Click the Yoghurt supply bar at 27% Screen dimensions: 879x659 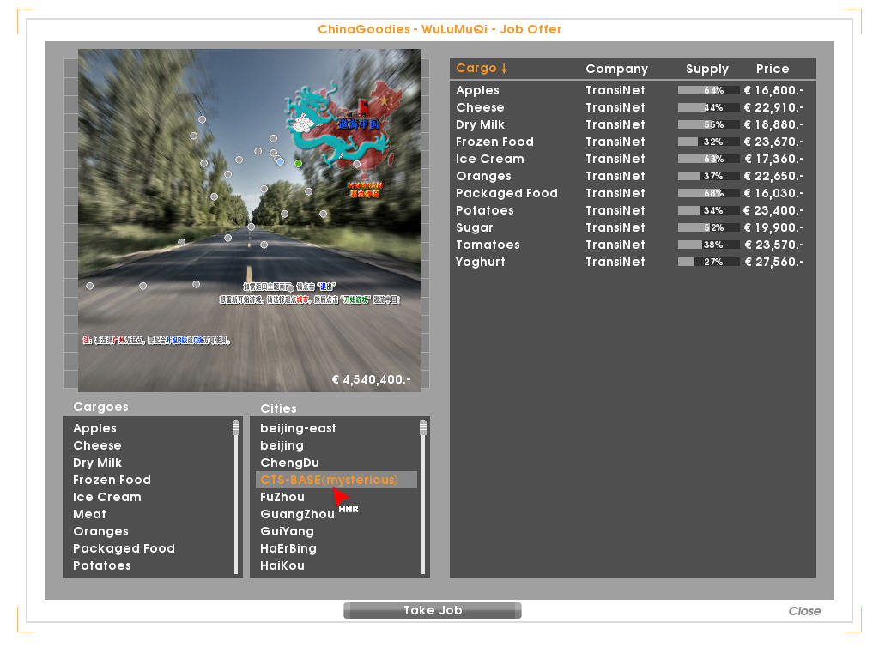tap(707, 262)
